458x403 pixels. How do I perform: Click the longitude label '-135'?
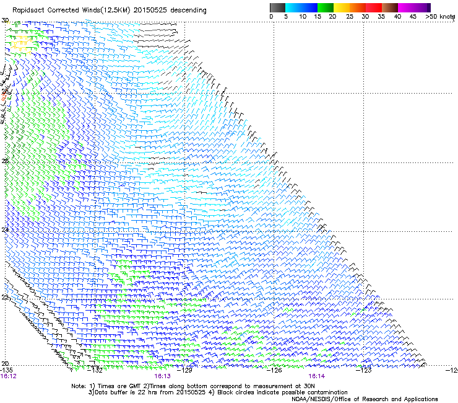pyautogui.click(x=6, y=370)
